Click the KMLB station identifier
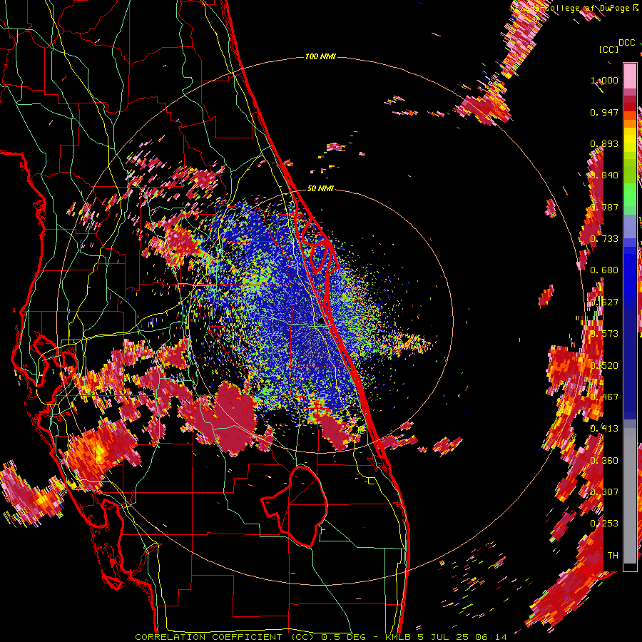The image size is (642, 642). coord(399,637)
